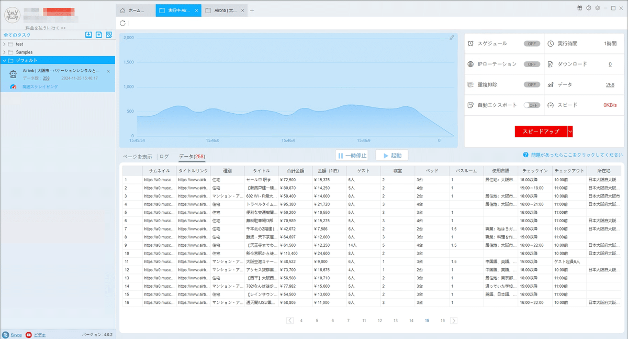The height and width of the screenshot is (339, 628).
Task: Click the new task plus icon in sidebar
Action: 99,35
